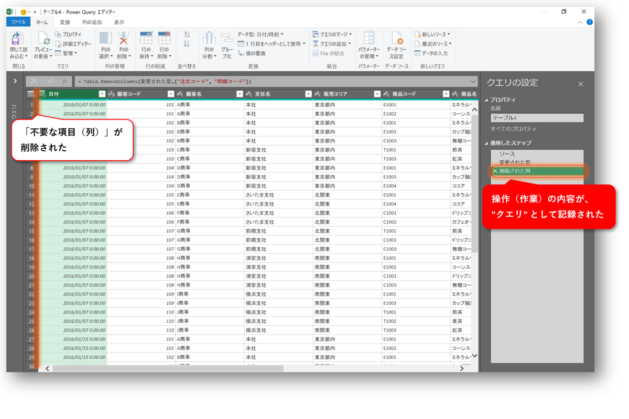Click 値の置換 (Replace Values)
This screenshot has width=629, height=419.
252,53
